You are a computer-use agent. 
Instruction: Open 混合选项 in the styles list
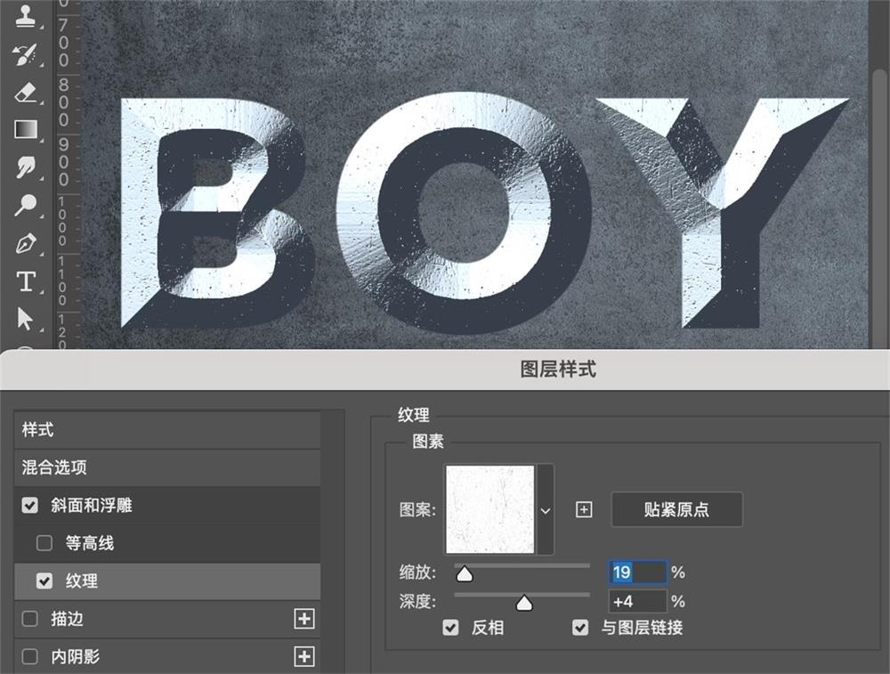167,467
